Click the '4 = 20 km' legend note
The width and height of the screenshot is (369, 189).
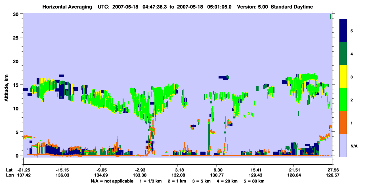(x=227, y=181)
